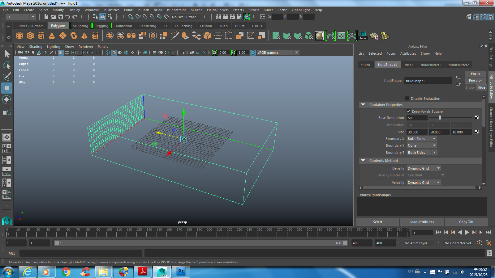Image resolution: width=495 pixels, height=278 pixels.
Task: Select the Move tool in the toolbox
Action: click(x=7, y=88)
